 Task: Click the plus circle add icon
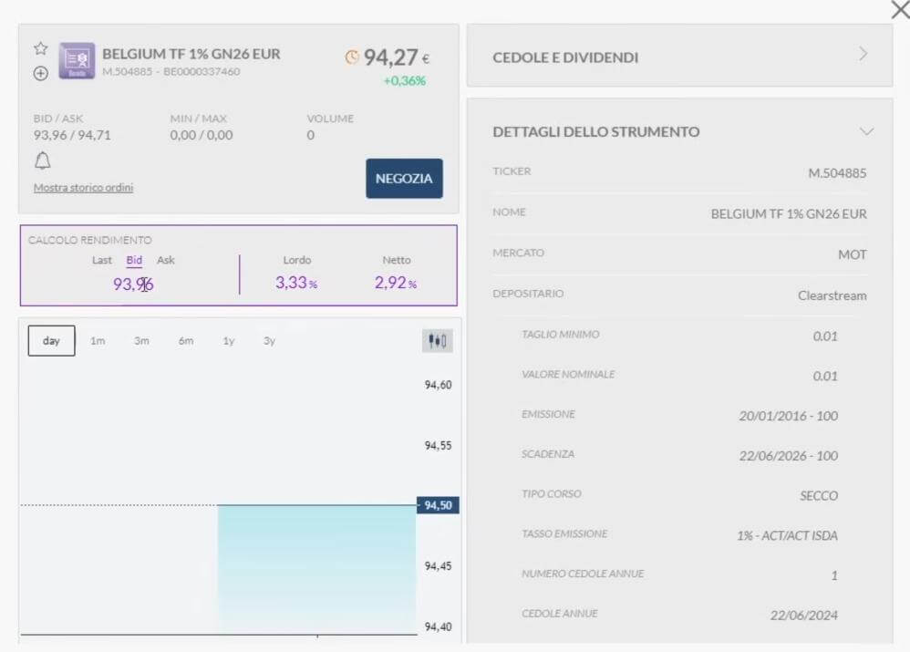(x=40, y=74)
